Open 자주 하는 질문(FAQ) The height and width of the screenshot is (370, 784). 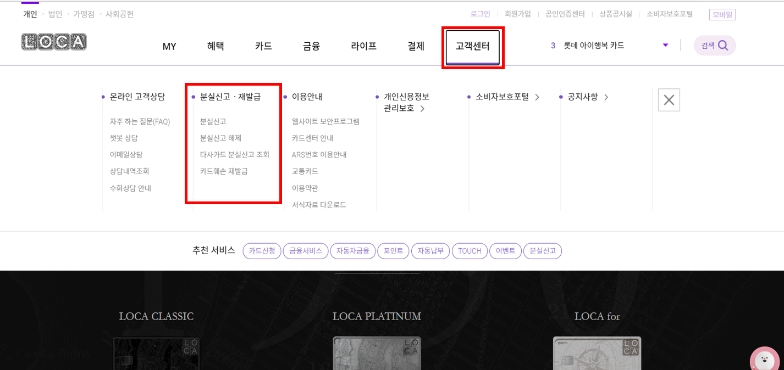(x=140, y=122)
